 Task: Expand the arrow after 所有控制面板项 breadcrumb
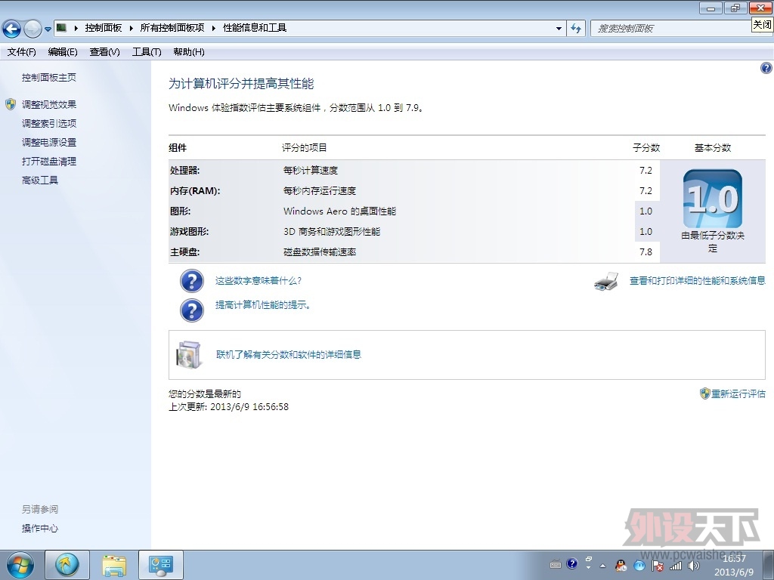pyautogui.click(x=214, y=28)
